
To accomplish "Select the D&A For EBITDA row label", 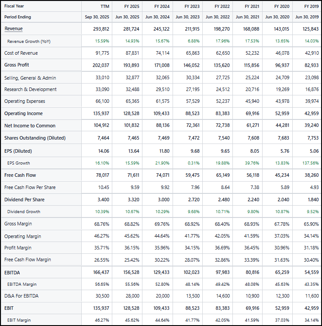I will tap(21, 296).
